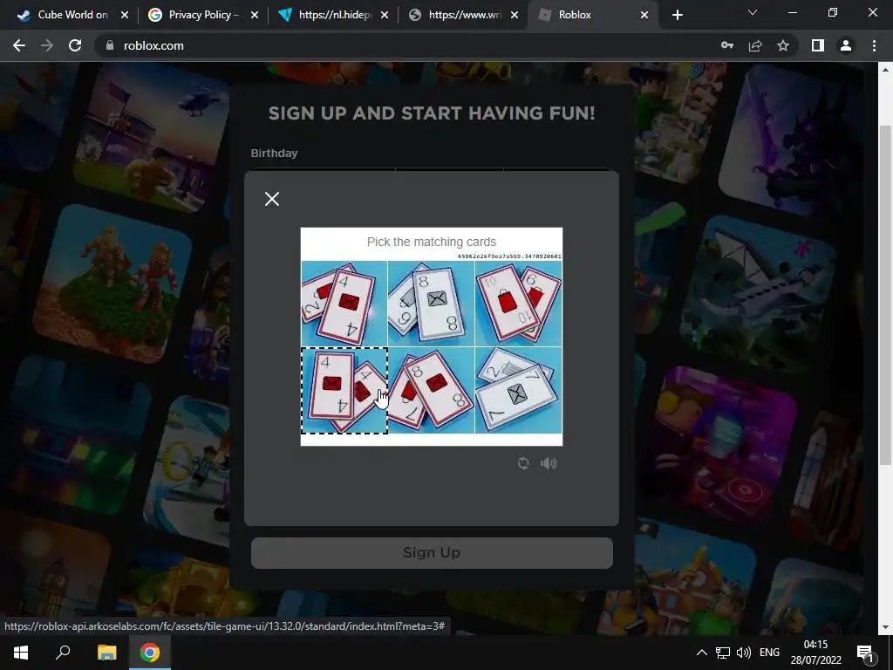Screen dimensions: 893x670
Task: Reload the roblox.com page
Action: click(75, 45)
